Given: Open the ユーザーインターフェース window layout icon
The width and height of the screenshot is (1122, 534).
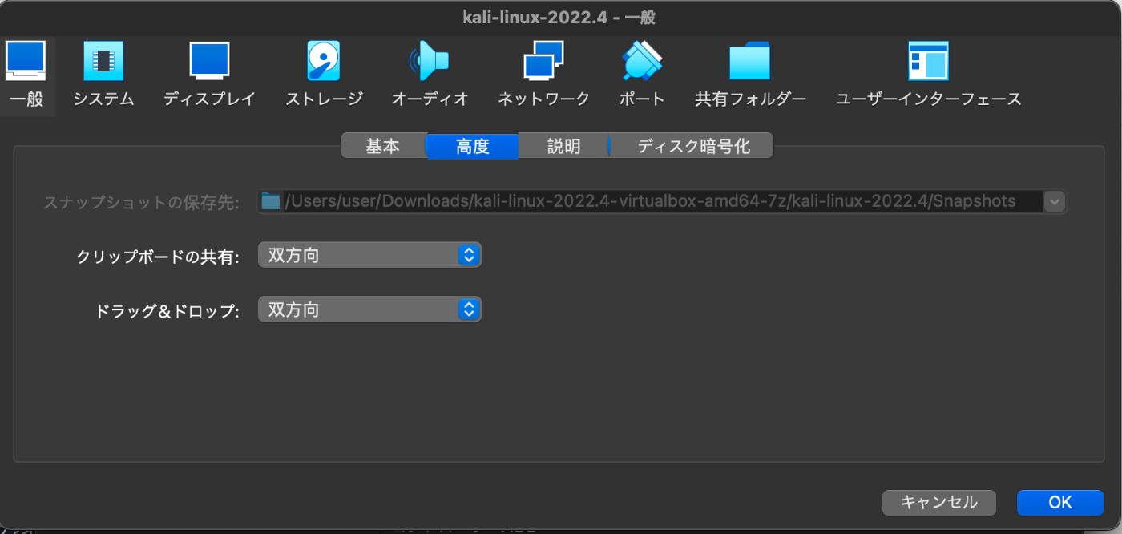Looking at the screenshot, I should click(x=928, y=62).
